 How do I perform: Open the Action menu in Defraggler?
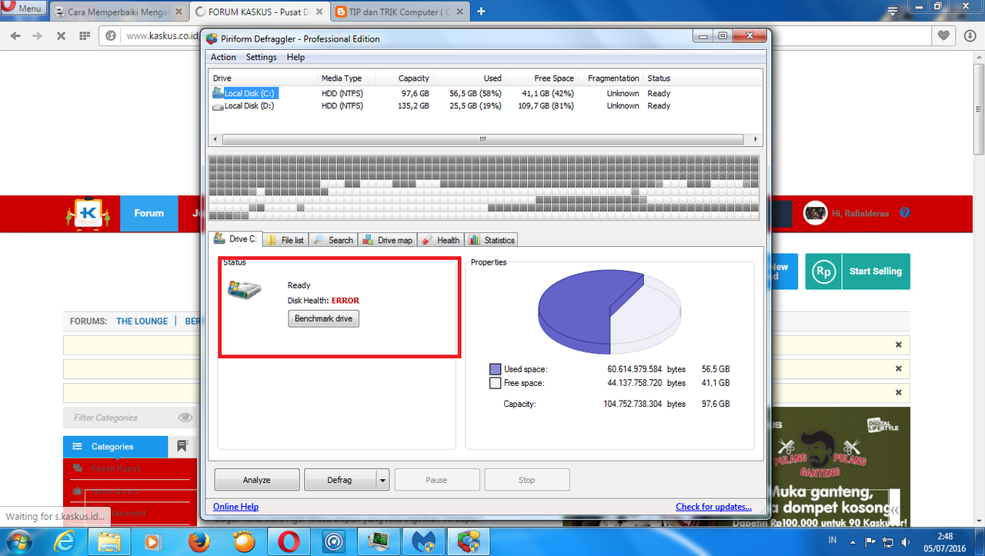(223, 57)
